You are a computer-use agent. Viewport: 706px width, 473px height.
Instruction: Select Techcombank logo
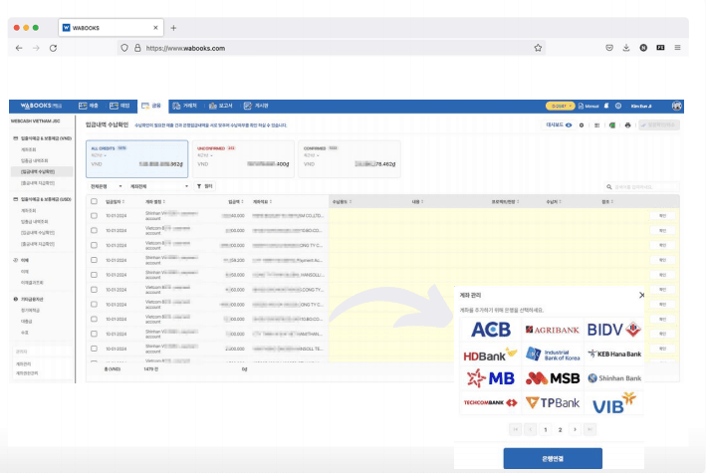(490, 402)
